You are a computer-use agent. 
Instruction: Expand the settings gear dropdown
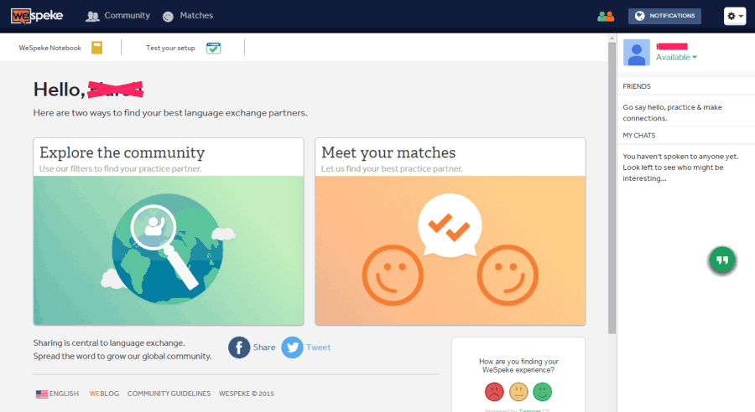click(x=735, y=16)
